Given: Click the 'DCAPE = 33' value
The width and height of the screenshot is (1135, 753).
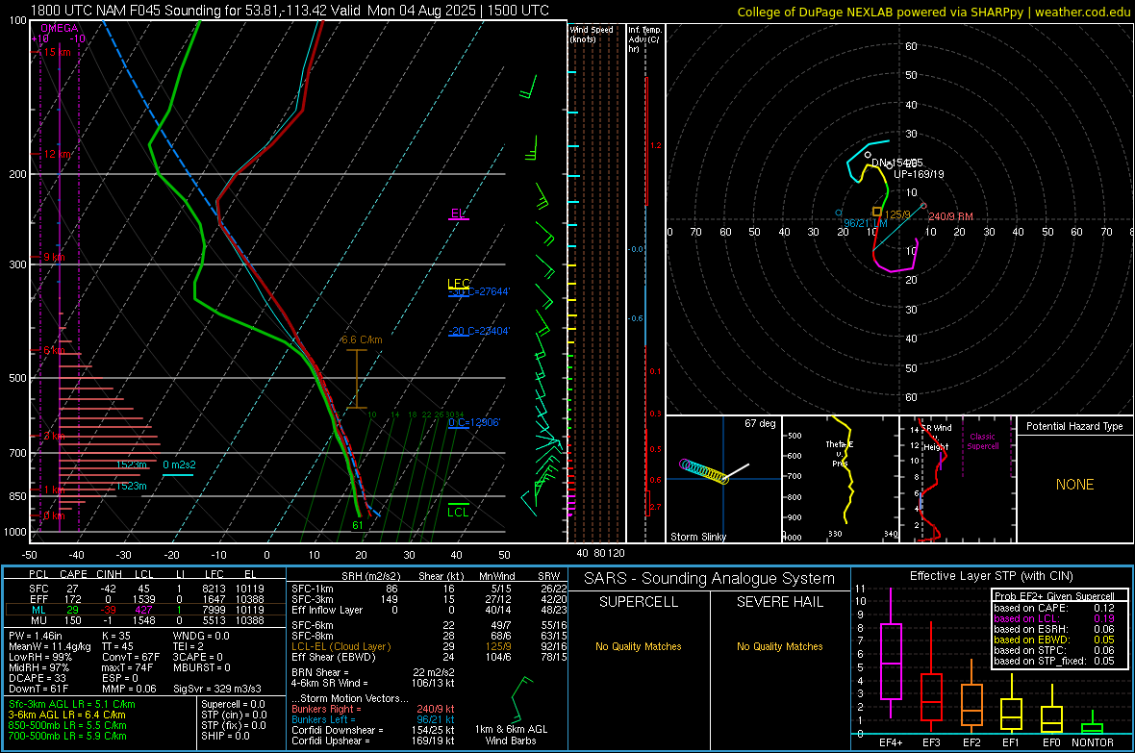Looking at the screenshot, I should coord(37,678).
